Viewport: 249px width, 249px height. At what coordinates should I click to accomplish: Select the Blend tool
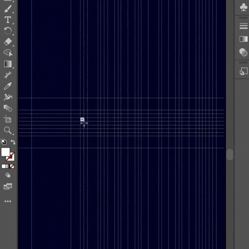(8, 108)
